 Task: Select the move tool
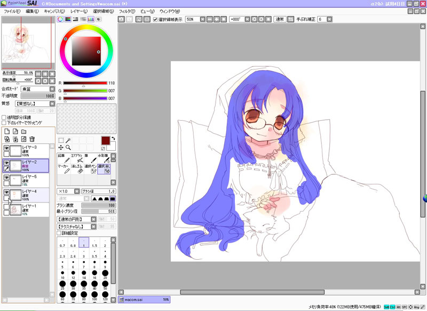coord(61,147)
